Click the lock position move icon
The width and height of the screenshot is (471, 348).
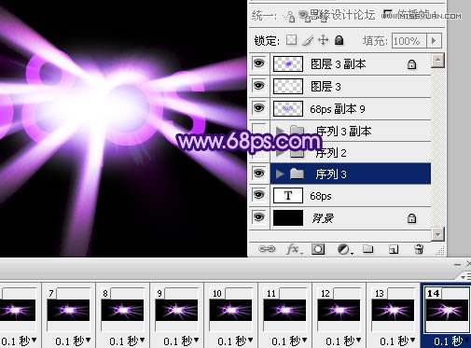pyautogui.click(x=324, y=40)
